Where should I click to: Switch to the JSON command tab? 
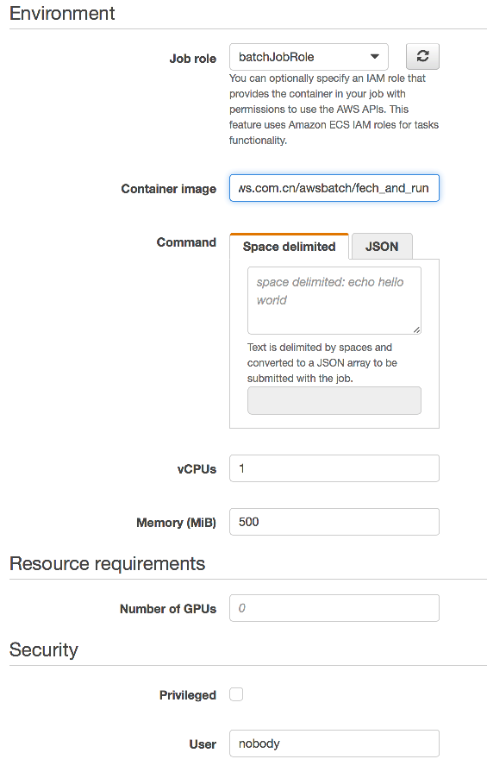pyautogui.click(x=382, y=247)
